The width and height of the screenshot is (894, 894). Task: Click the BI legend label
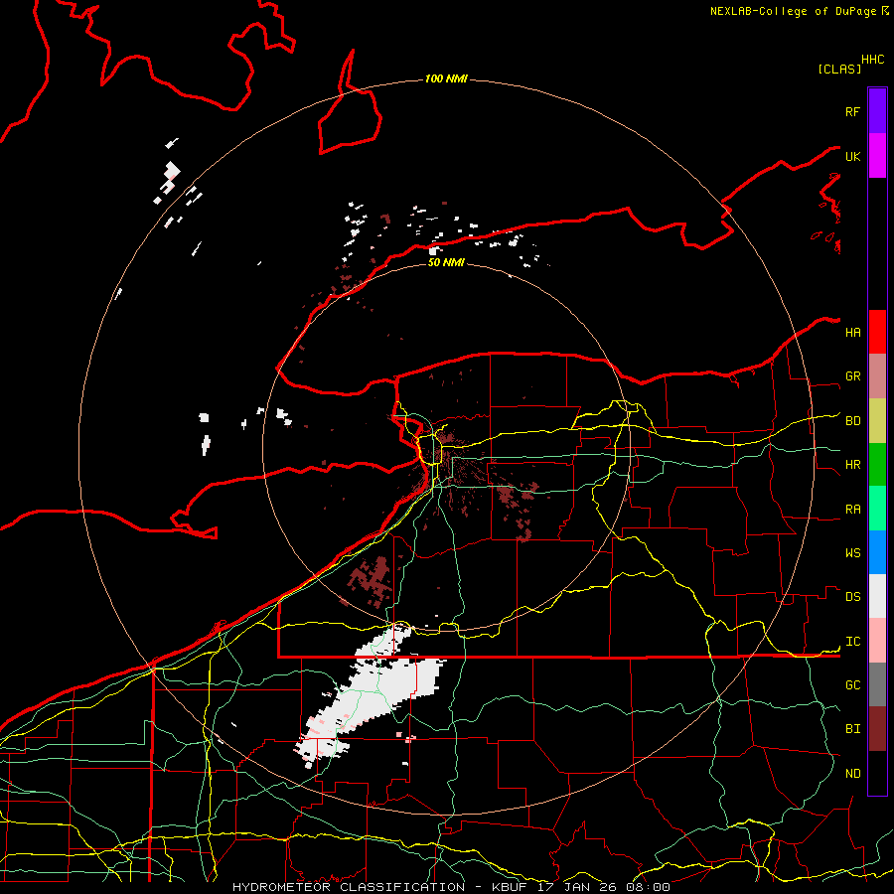point(853,729)
